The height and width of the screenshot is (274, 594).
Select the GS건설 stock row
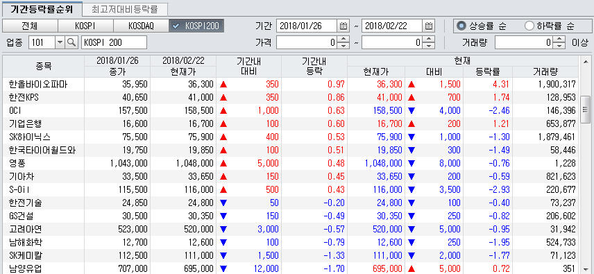(x=291, y=216)
